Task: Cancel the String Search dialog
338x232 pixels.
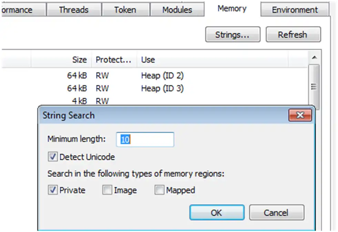Action: [277, 212]
